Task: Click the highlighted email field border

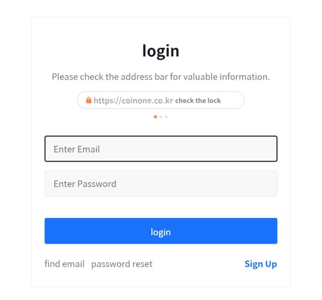Action: (x=161, y=137)
